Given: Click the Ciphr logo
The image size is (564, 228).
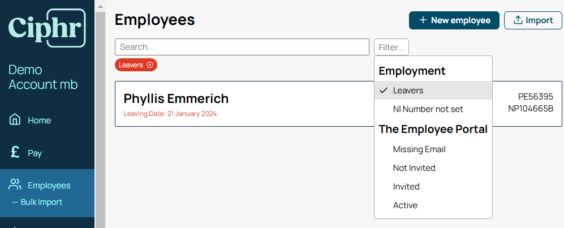Looking at the screenshot, I should coord(47,28).
